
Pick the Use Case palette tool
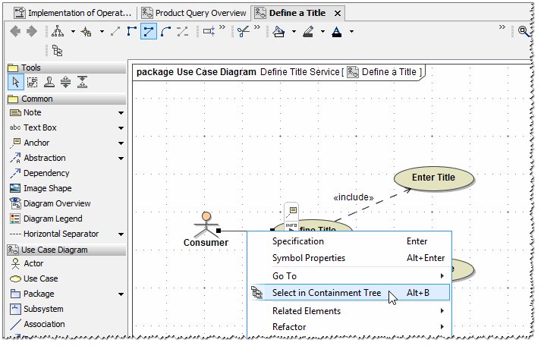[40, 278]
